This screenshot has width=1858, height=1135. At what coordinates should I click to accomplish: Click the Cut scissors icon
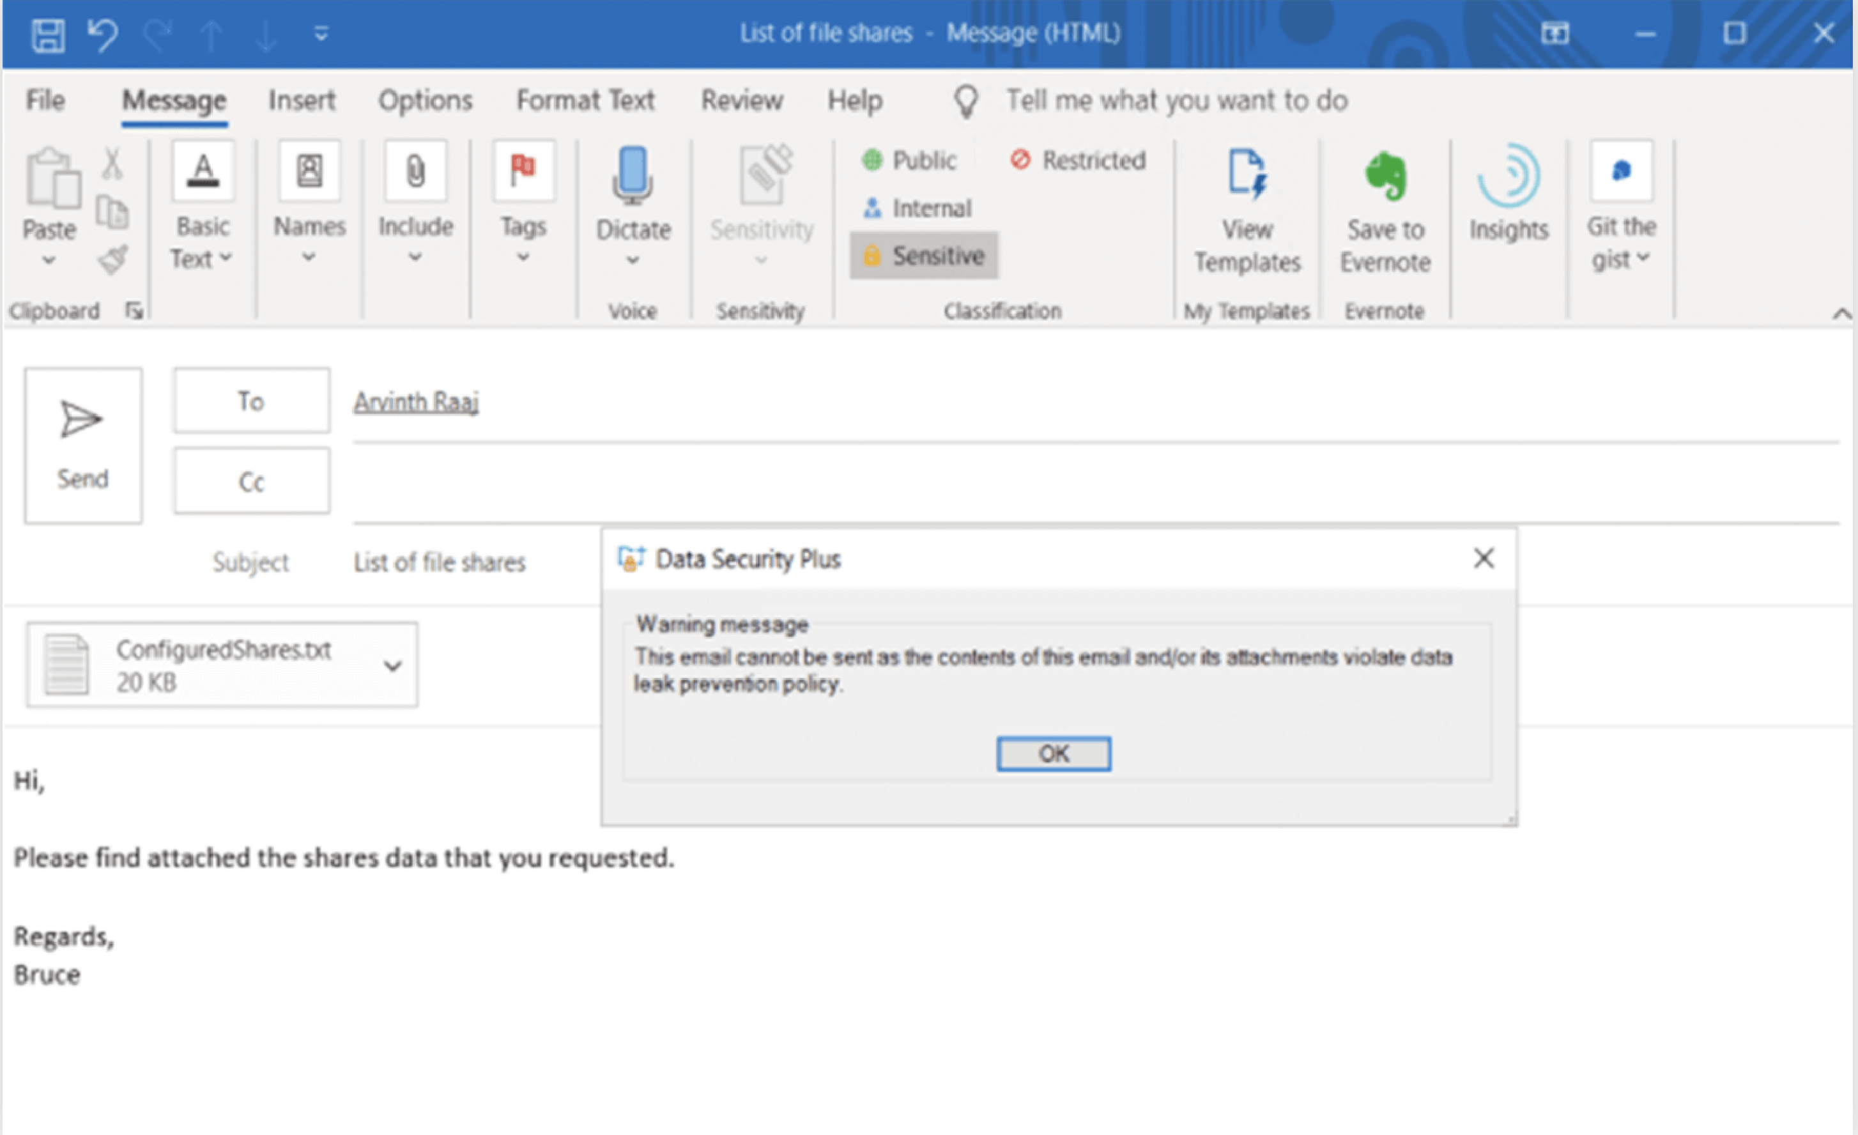tap(112, 163)
